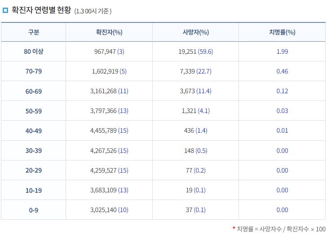The width and height of the screenshot is (331, 239).
Task: Click the deaths cell 3,673 (11.4)
Action: 196,91
